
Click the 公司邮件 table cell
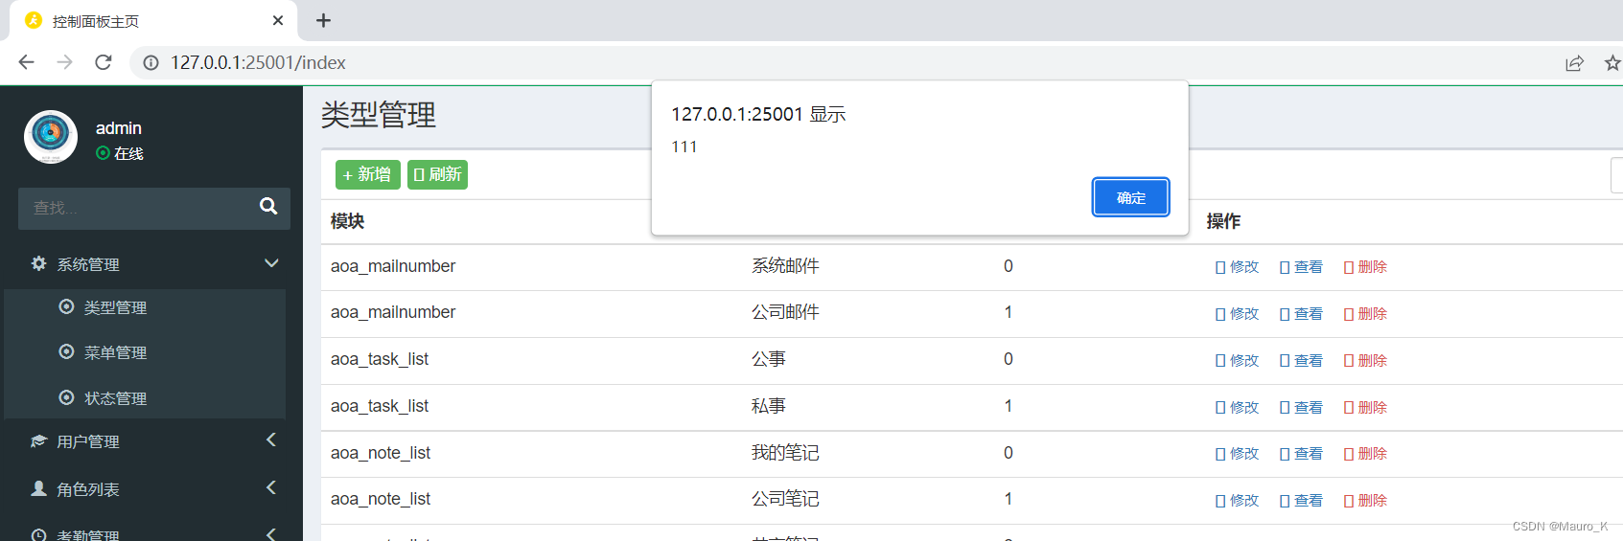click(785, 312)
